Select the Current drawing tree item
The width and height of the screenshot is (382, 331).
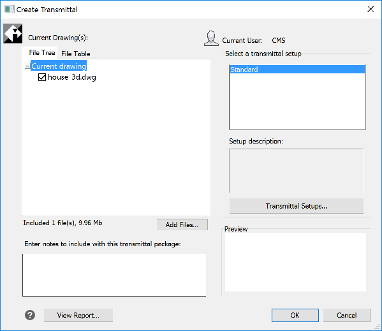[x=59, y=66]
